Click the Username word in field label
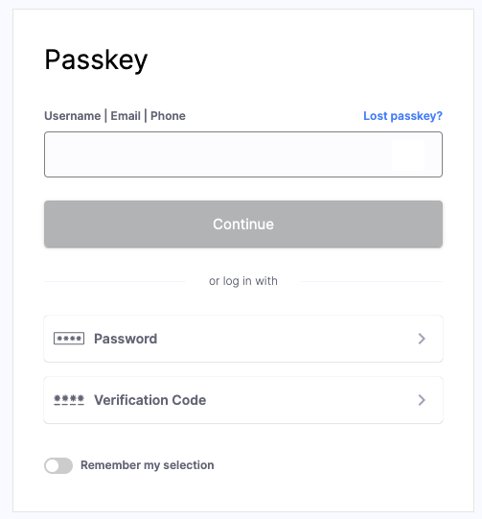 [x=73, y=116]
